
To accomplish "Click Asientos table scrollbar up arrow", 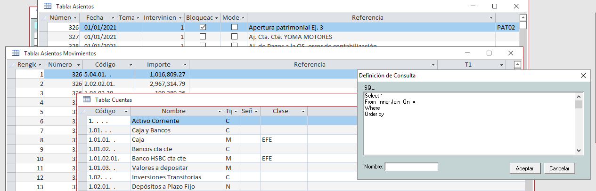I will [523, 18].
